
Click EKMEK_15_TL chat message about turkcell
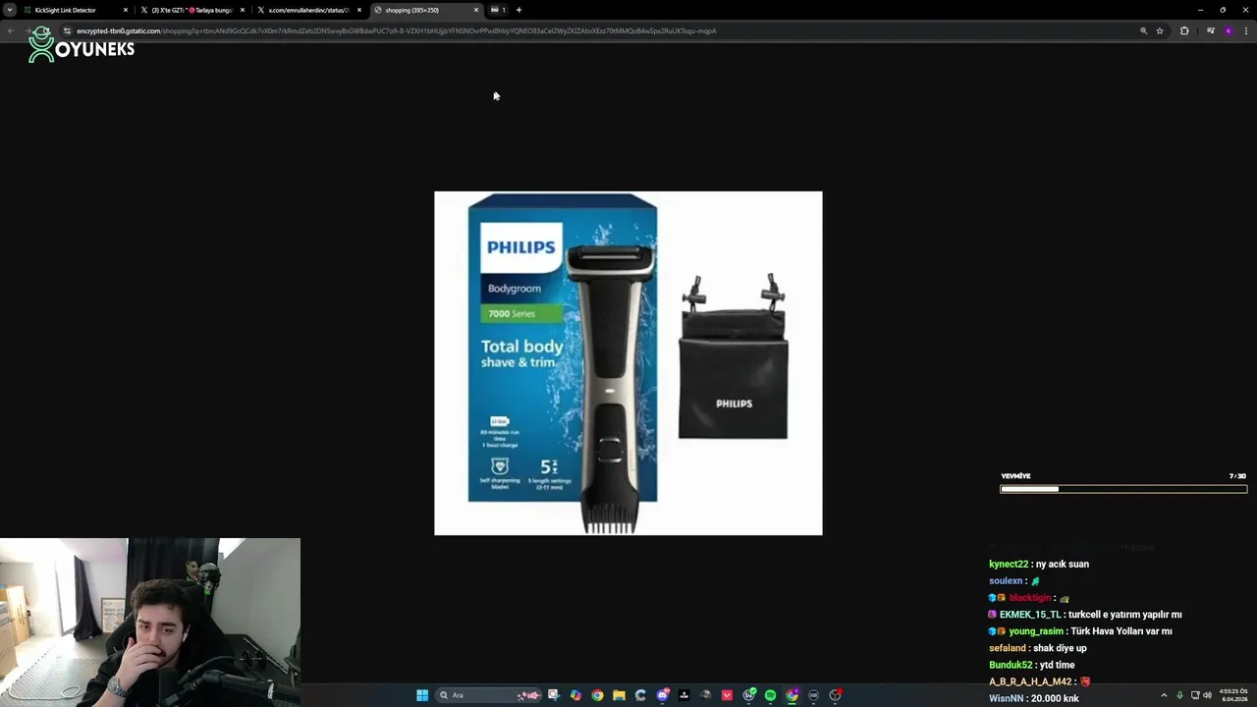(x=1085, y=614)
